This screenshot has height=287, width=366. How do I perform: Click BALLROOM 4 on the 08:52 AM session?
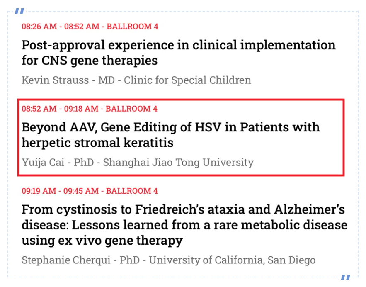(132, 109)
